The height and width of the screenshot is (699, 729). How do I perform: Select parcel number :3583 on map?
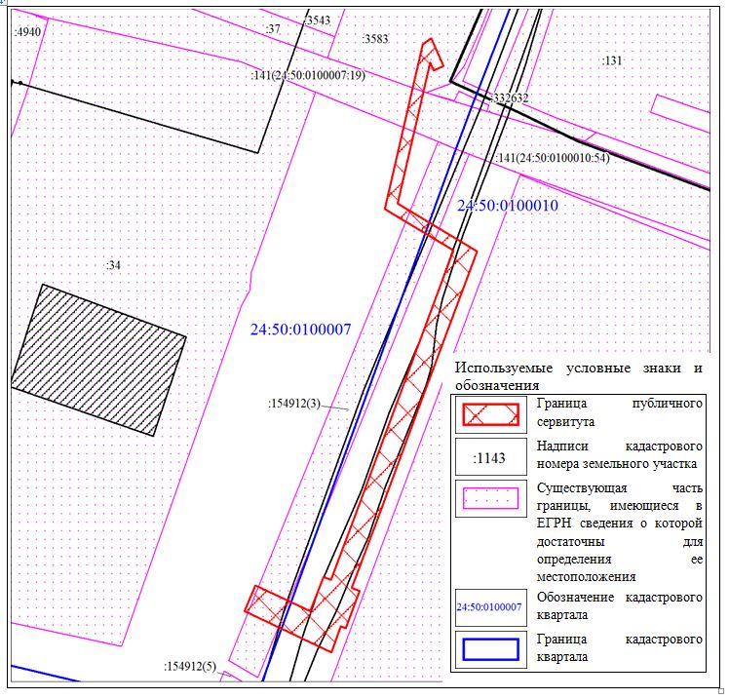pos(375,39)
